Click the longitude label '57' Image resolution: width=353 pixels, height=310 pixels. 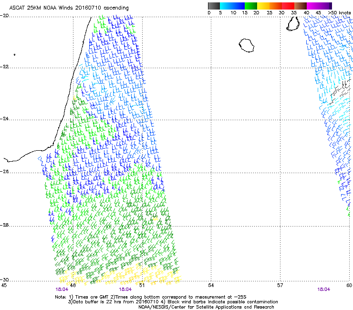point(280,286)
